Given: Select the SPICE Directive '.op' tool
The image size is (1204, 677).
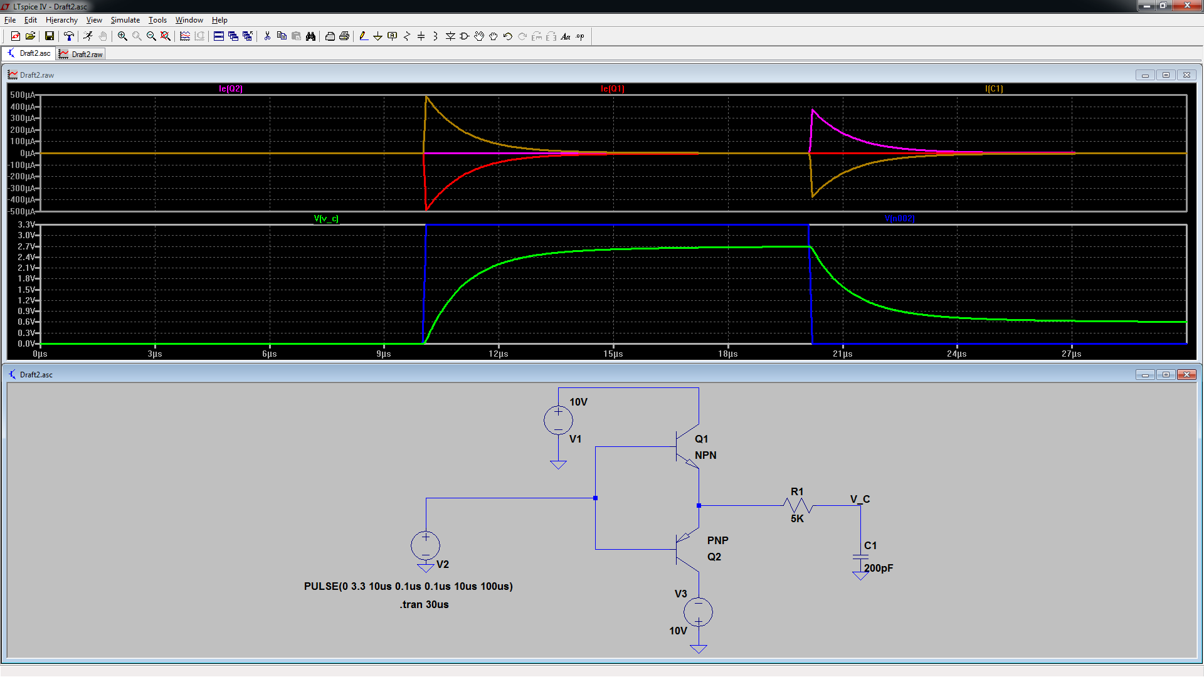Looking at the screenshot, I should coord(580,36).
